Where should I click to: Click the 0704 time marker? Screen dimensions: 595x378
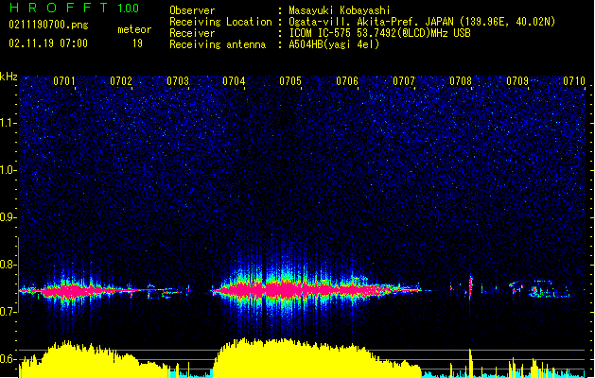[234, 81]
